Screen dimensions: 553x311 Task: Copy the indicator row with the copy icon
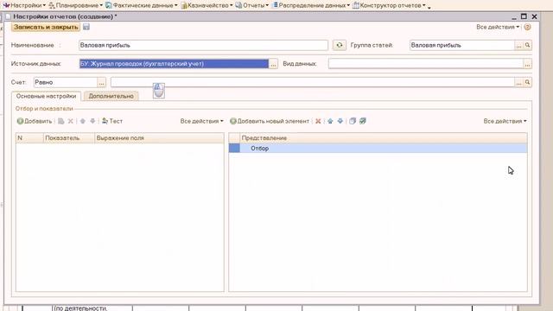[x=61, y=121]
